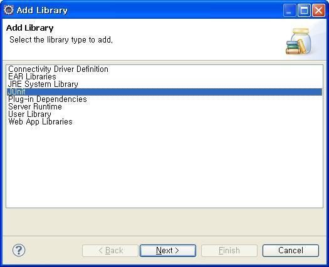Click the greyed-out Finish button
The width and height of the screenshot is (329, 267).
pyautogui.click(x=229, y=251)
